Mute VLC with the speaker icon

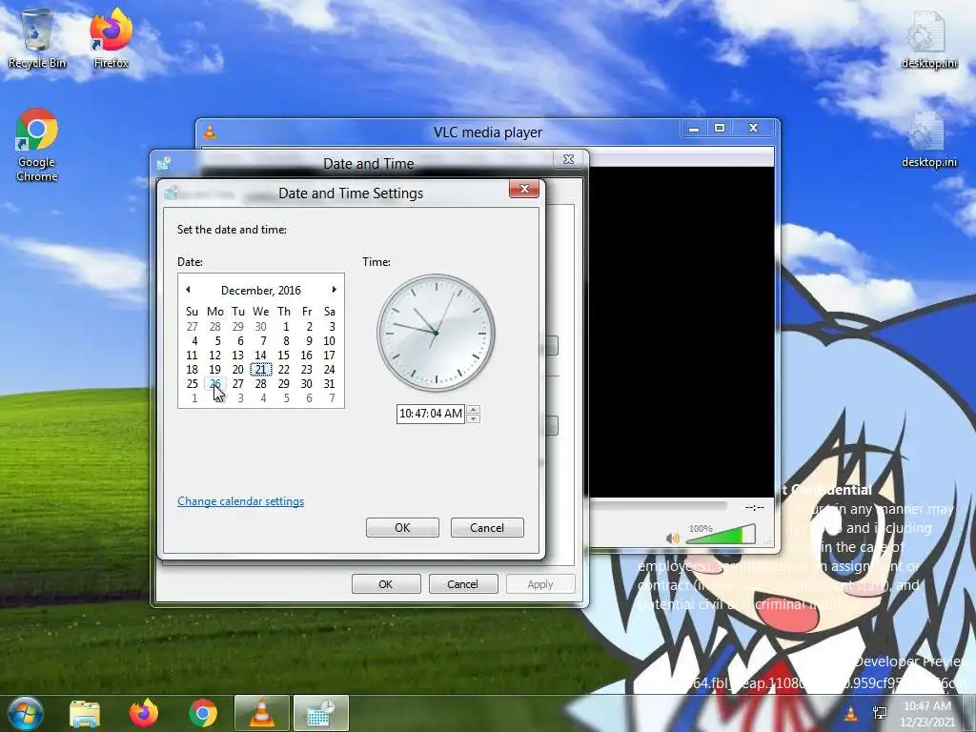(x=672, y=538)
